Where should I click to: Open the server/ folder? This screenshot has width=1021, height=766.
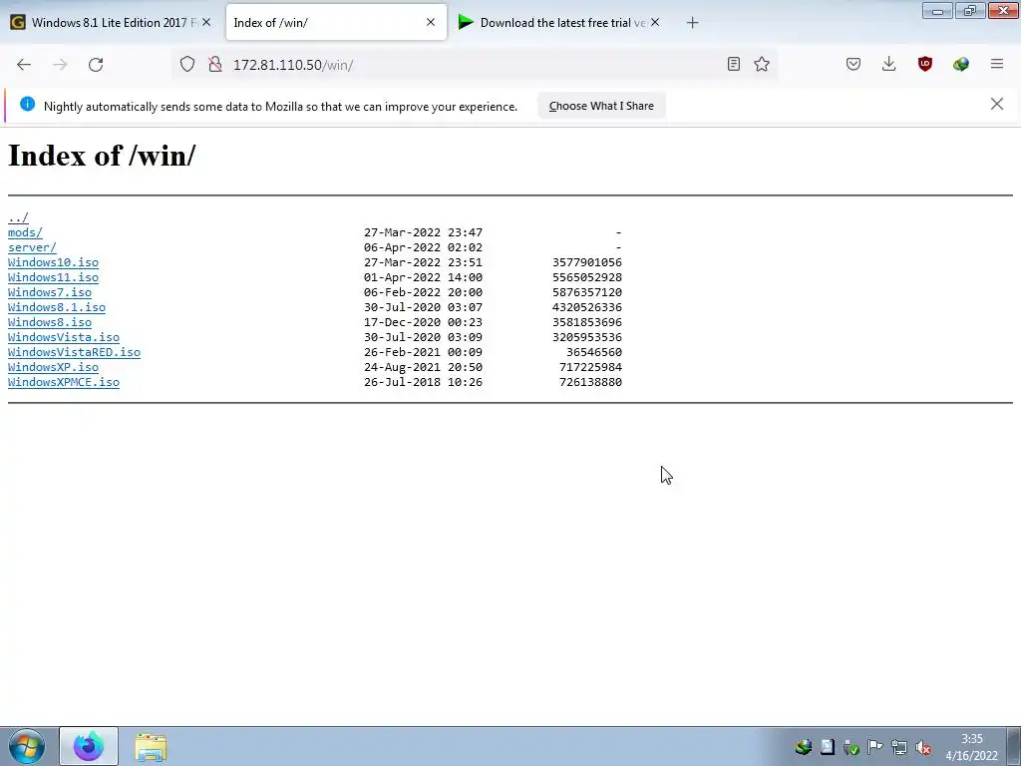pos(32,247)
